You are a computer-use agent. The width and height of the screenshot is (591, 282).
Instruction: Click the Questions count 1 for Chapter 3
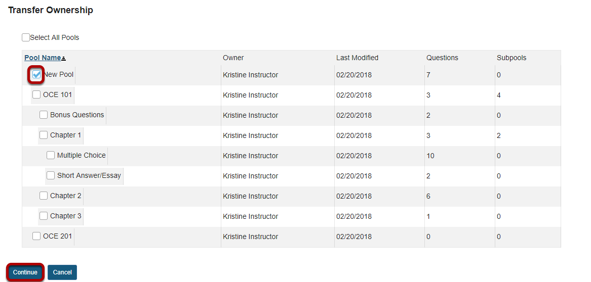(x=428, y=217)
